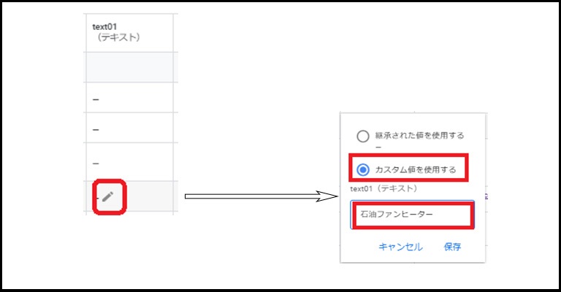Click the dash beside the pencil icon
Screen dimensions: 561x292
(x=96, y=196)
